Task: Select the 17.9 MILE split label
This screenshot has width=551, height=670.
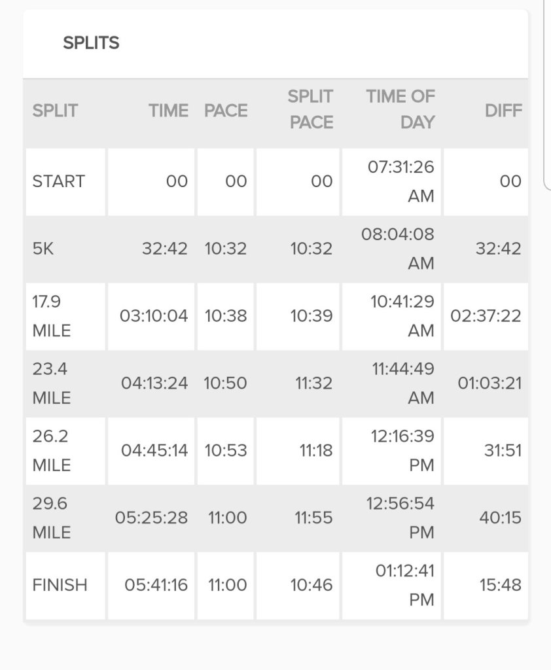Action: [x=51, y=316]
